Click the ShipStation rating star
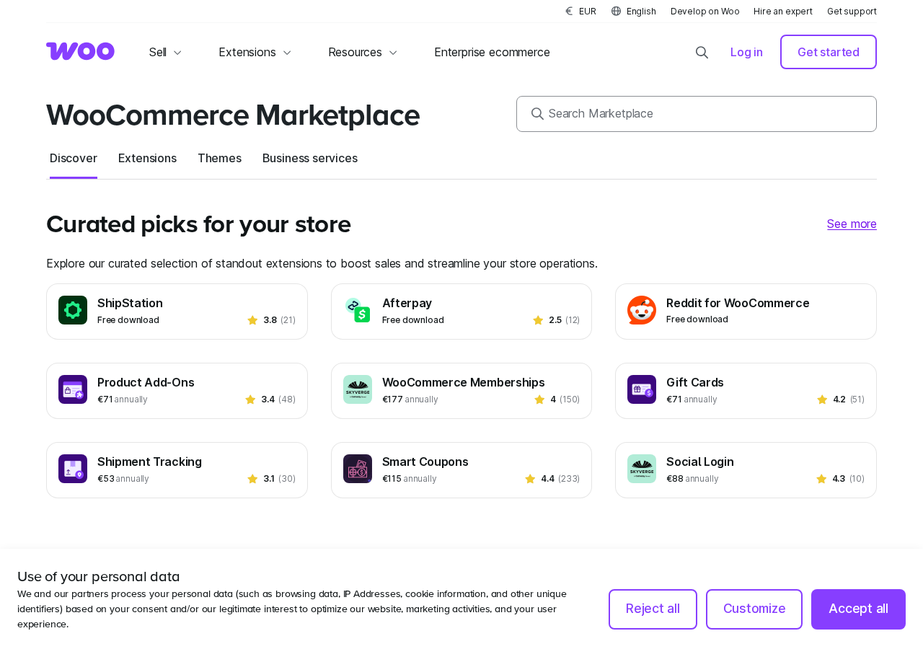The image size is (923, 649). 252,320
